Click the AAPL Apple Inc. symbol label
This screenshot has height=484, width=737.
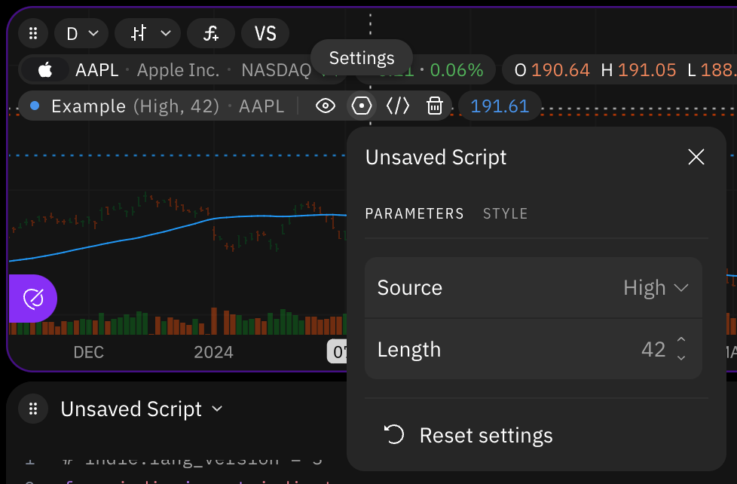[x=148, y=70]
